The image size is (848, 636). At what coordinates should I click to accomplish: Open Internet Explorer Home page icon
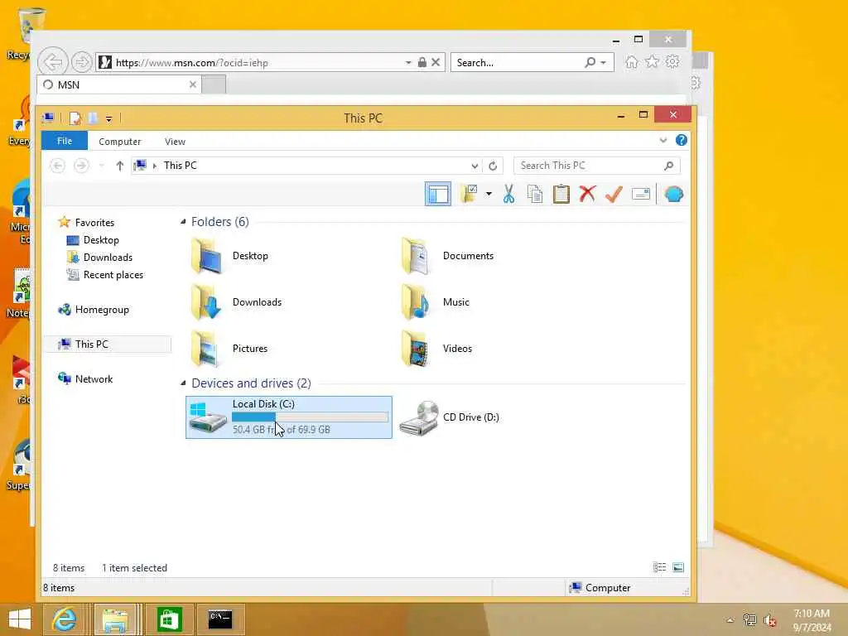(631, 61)
